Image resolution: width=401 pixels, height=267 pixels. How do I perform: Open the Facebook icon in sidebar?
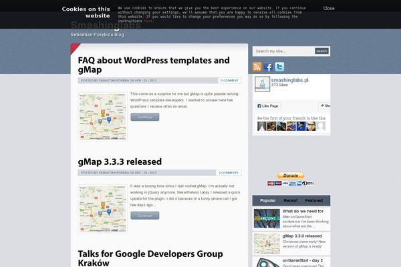coord(268,67)
